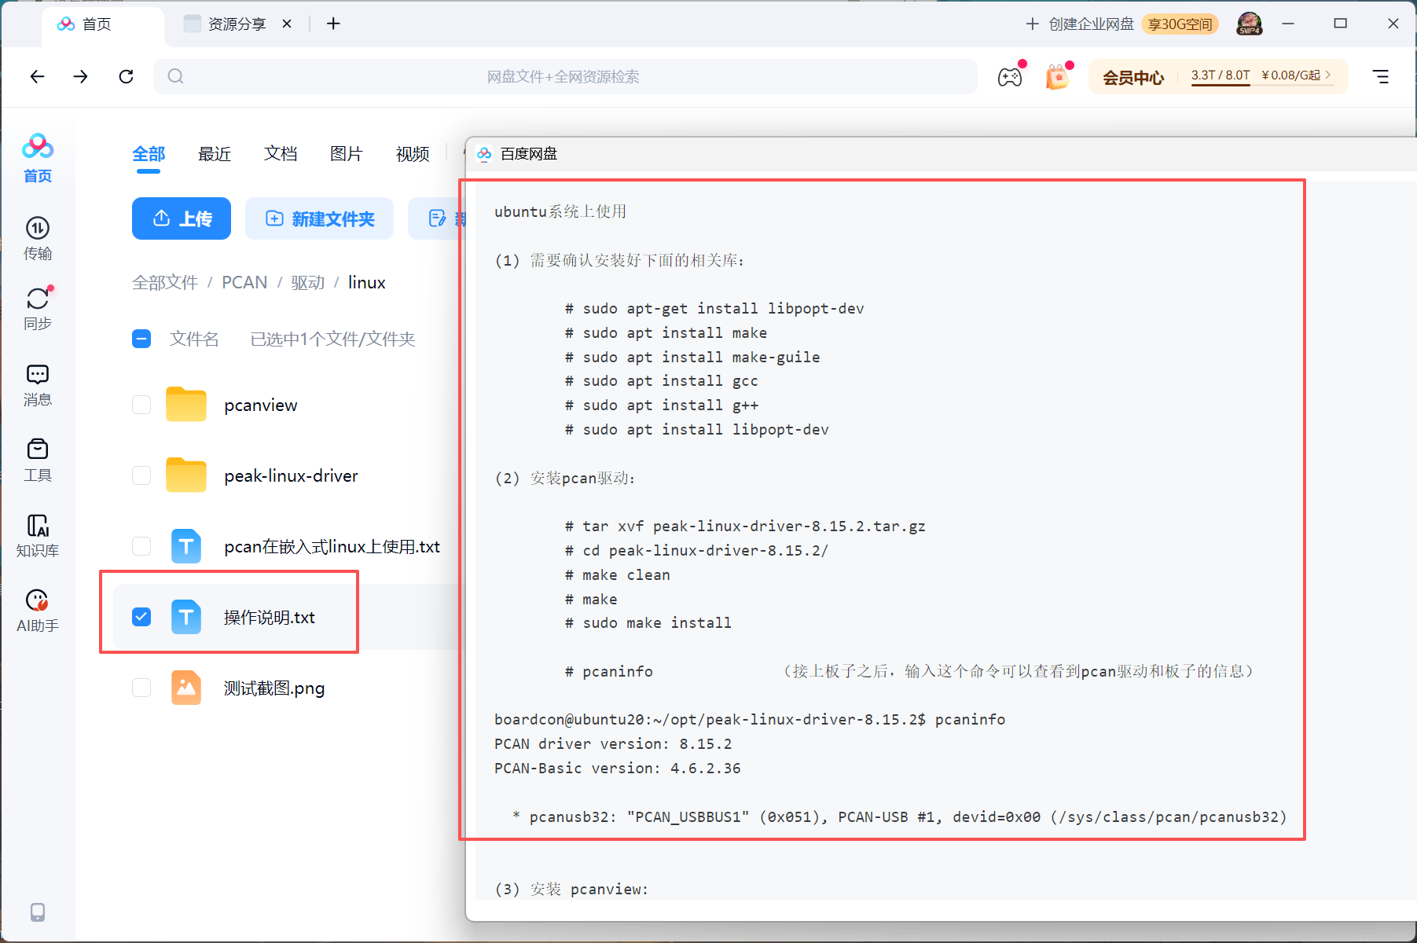Open 消息 messages in the sidebar
Image resolution: width=1417 pixels, height=943 pixels.
pos(38,385)
